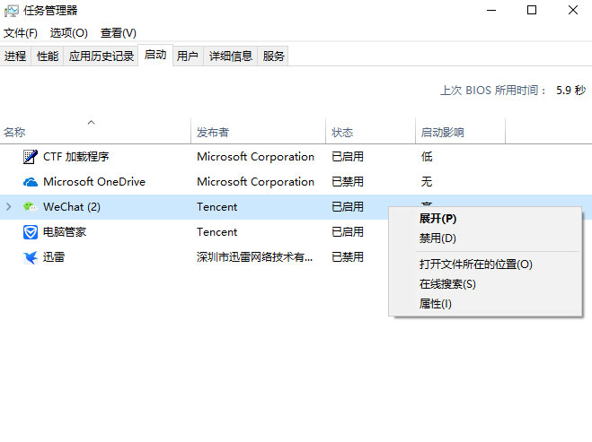Click the 低 startup impact value
Screen dimensions: 592x442
tap(427, 157)
